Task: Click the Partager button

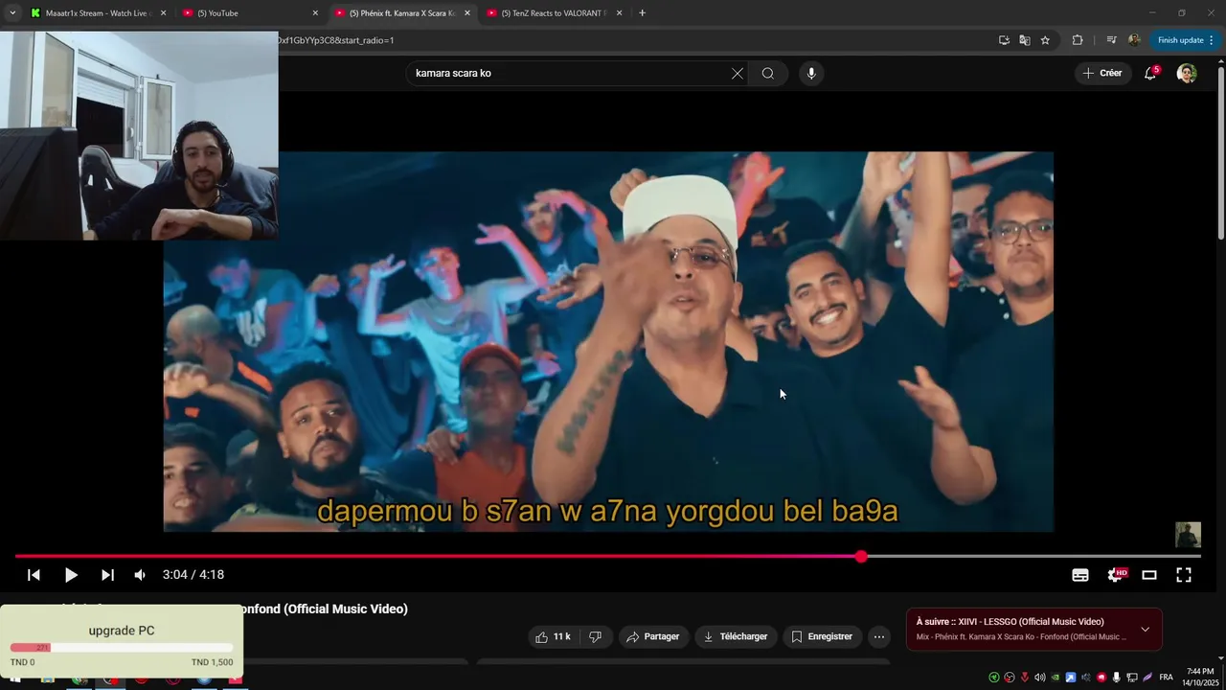Action: pos(653,636)
